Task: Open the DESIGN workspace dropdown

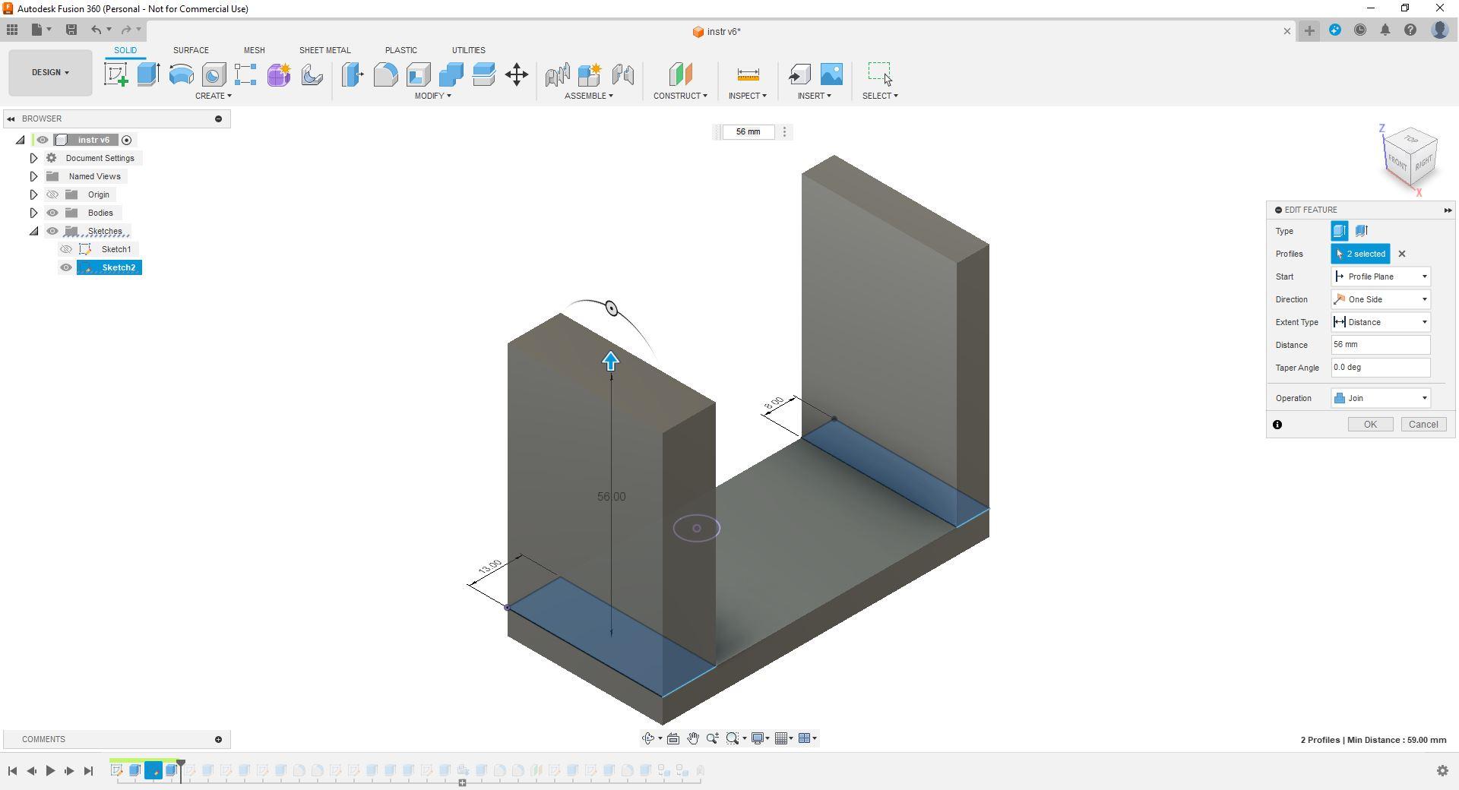Action: pyautogui.click(x=50, y=73)
